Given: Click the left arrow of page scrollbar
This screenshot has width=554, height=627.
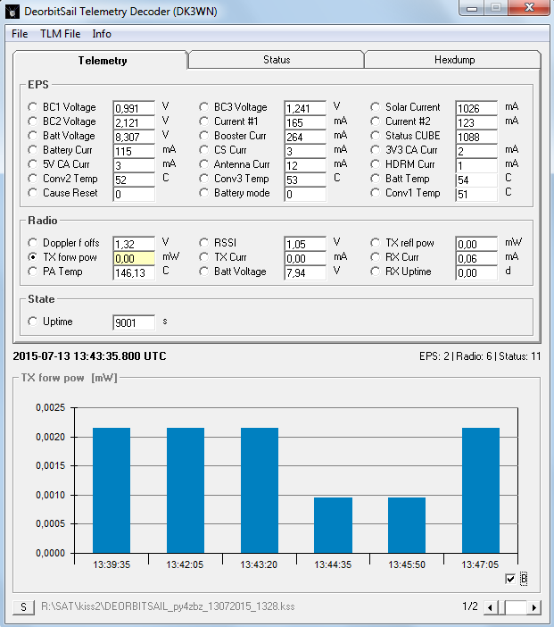Looking at the screenshot, I should click(x=490, y=607).
